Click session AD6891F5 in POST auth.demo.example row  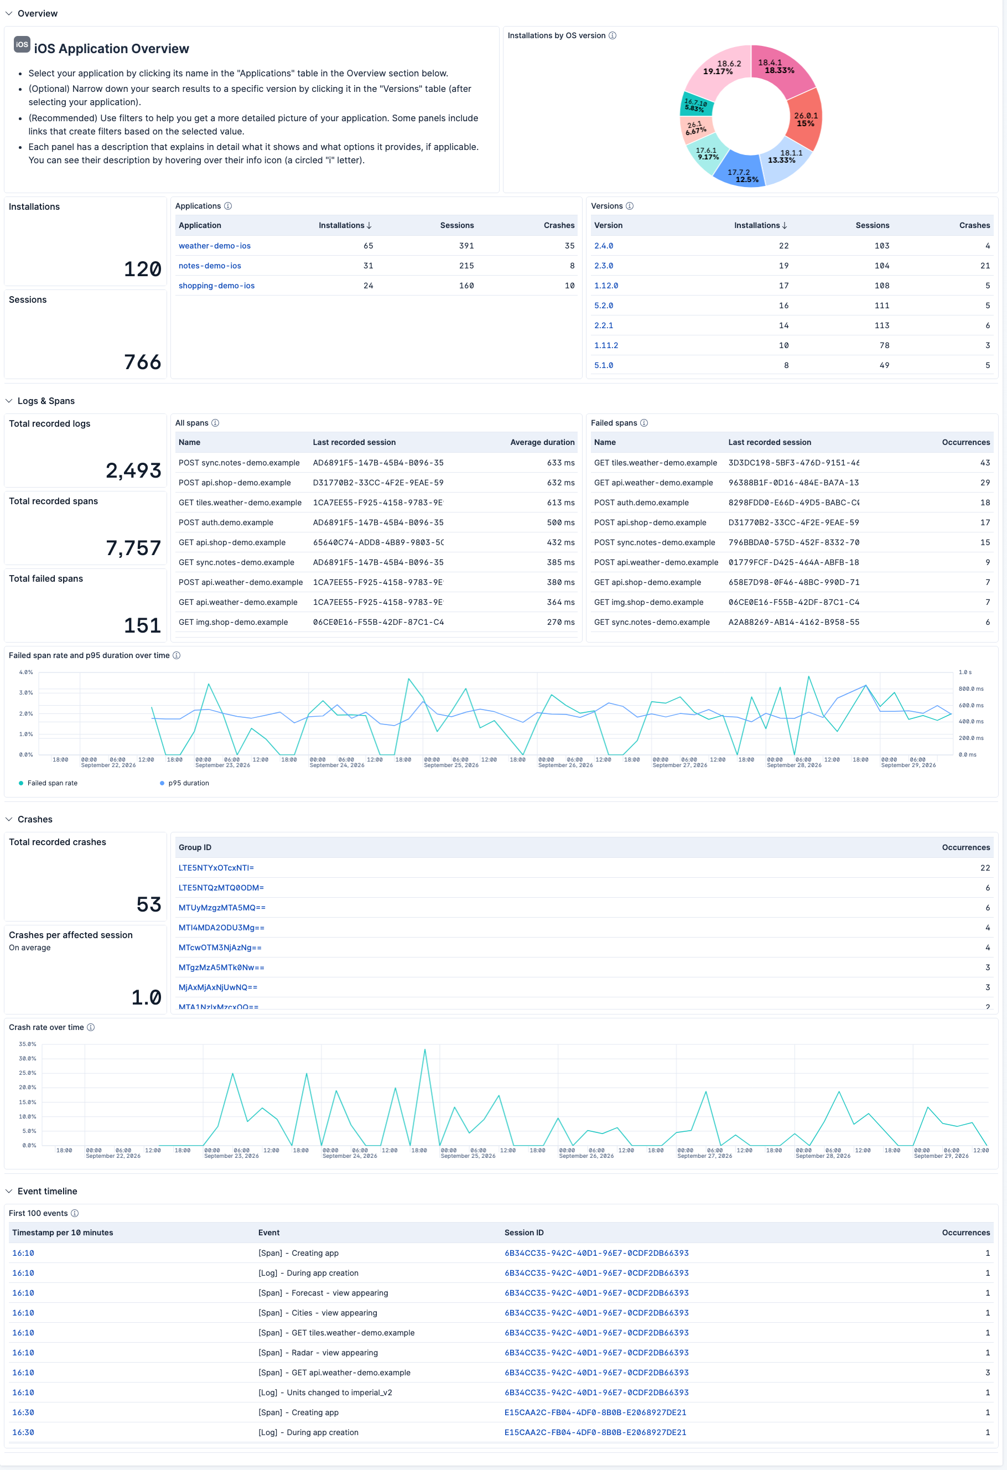[378, 523]
